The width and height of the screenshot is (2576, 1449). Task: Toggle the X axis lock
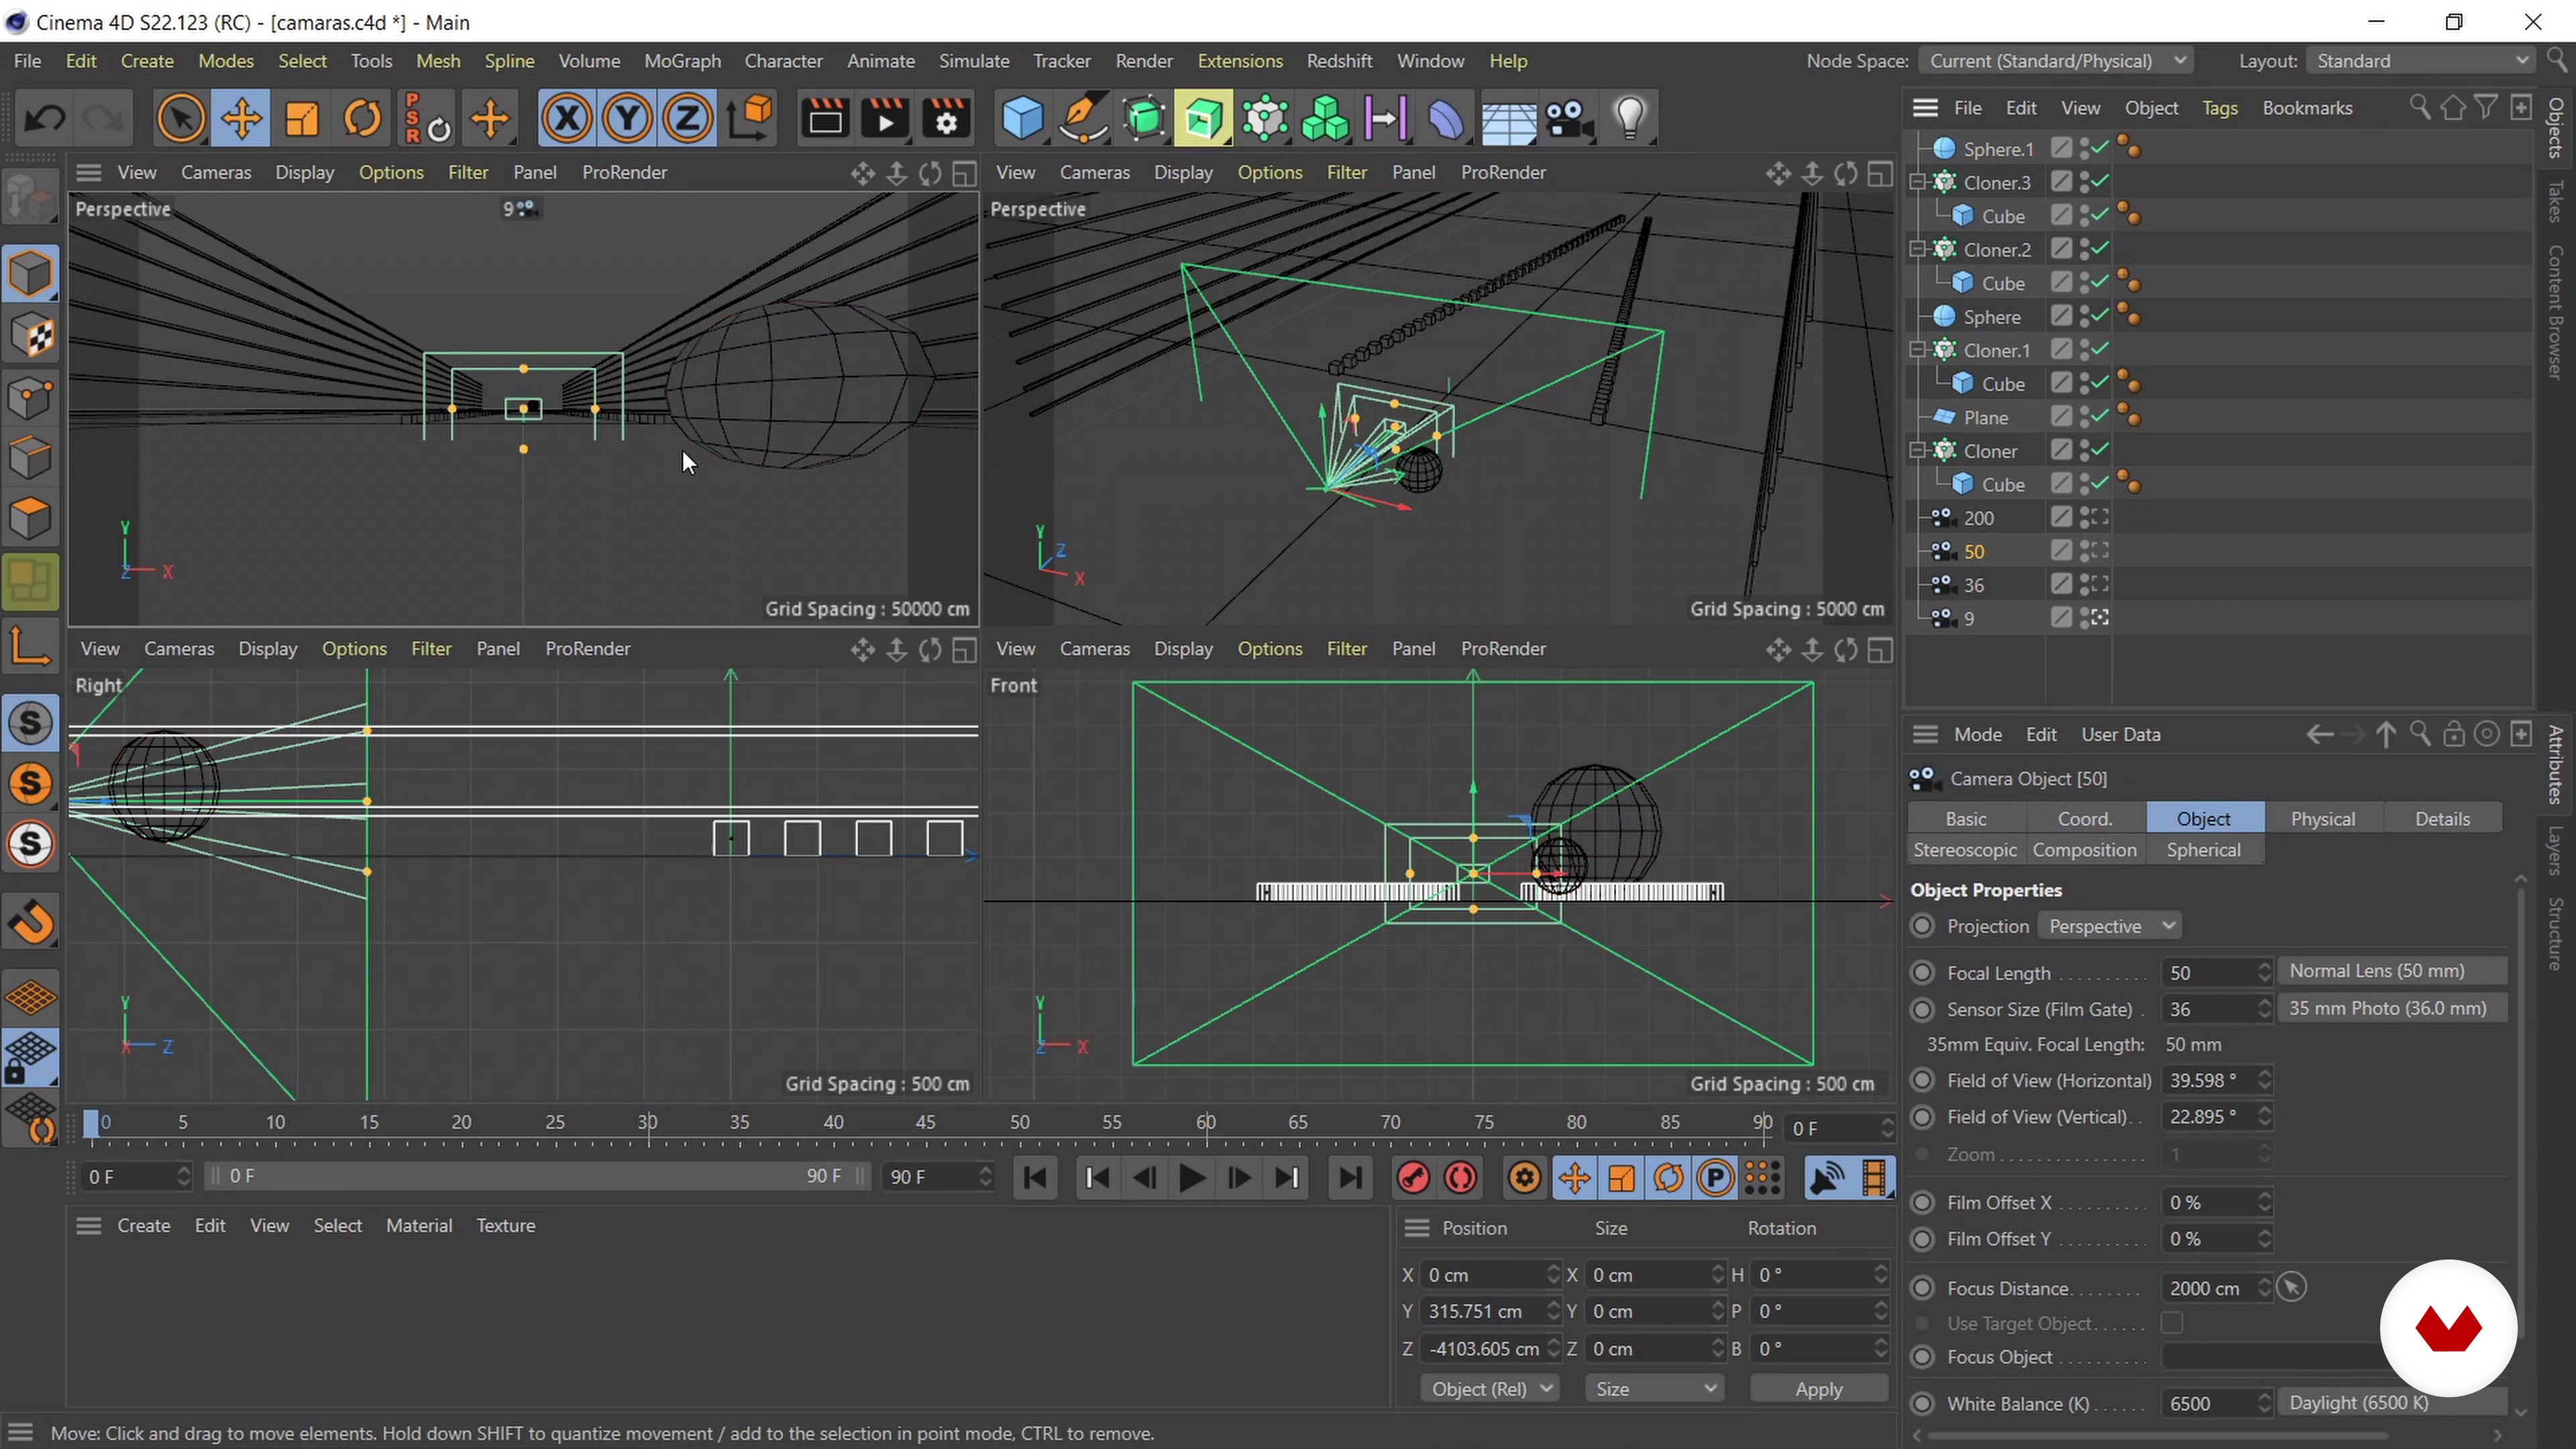(566, 119)
